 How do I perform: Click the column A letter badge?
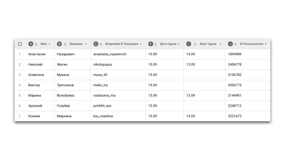31,44
